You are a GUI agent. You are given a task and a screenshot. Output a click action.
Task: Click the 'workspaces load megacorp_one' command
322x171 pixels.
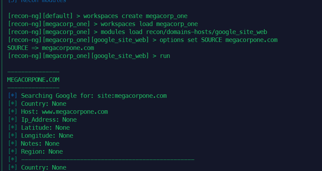point(149,24)
